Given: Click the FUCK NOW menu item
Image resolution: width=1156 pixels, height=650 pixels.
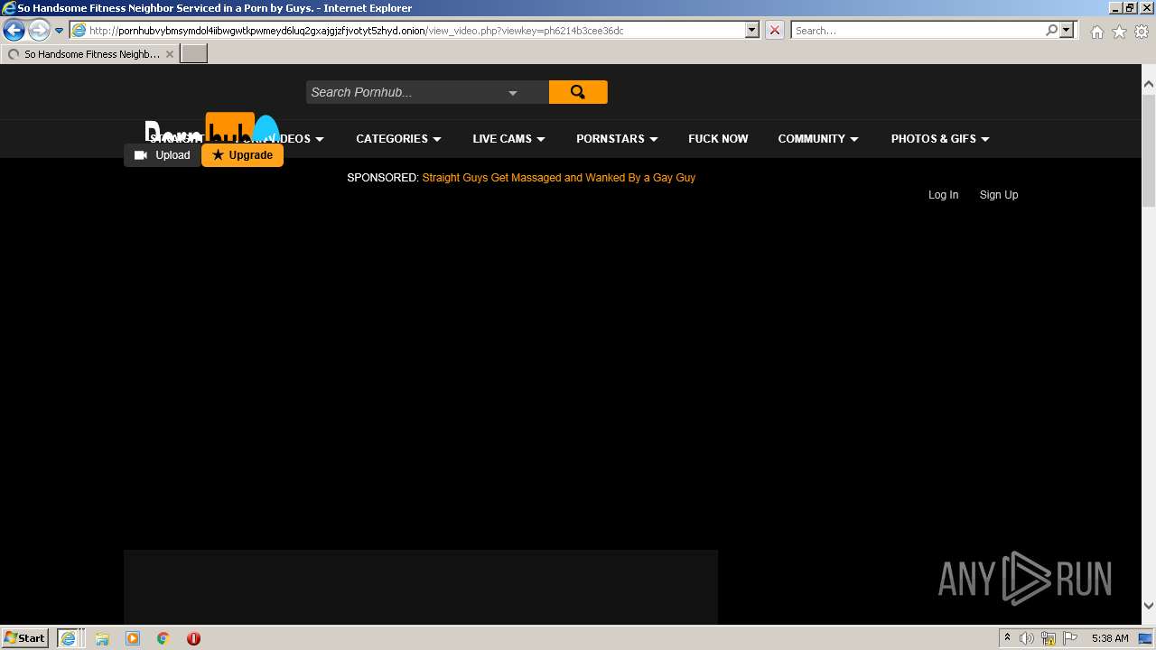Looking at the screenshot, I should pyautogui.click(x=718, y=139).
